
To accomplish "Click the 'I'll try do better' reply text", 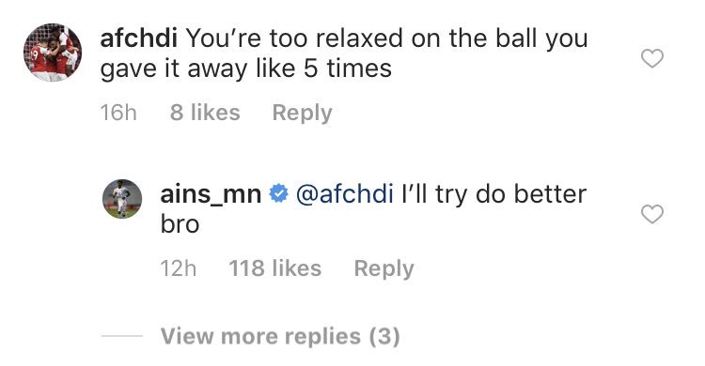I will coord(493,194).
